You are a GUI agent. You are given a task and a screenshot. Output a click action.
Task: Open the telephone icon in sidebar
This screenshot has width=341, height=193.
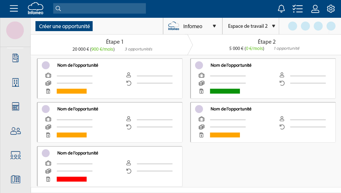pos(16,179)
